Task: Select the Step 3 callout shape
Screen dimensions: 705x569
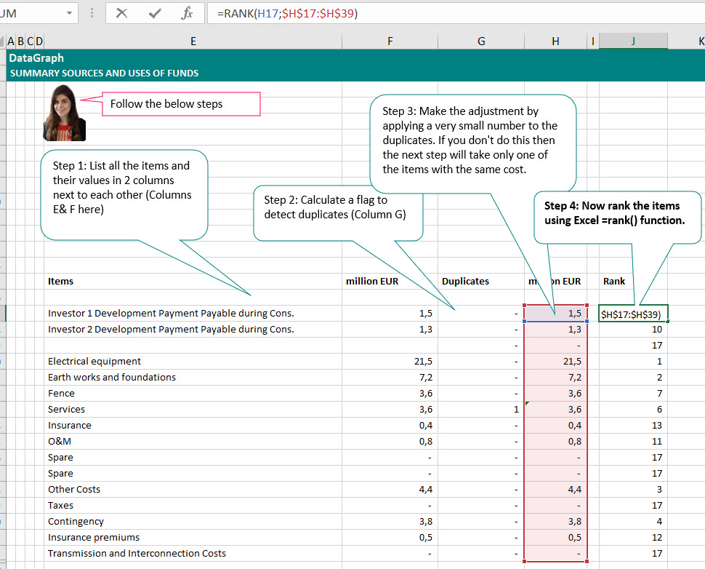Action: [473, 143]
